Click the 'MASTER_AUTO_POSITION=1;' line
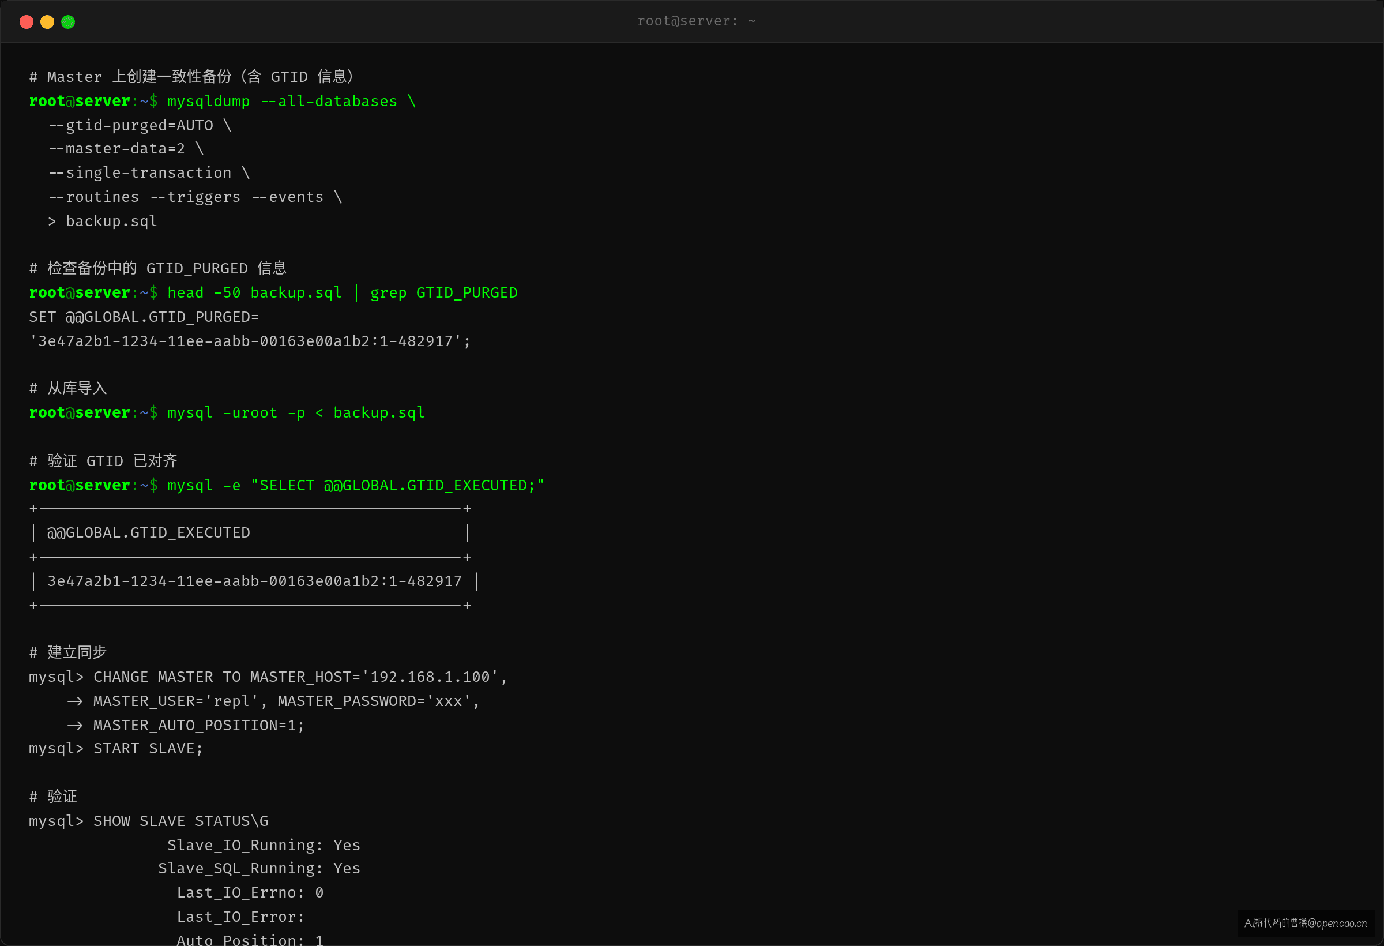 pyautogui.click(x=185, y=725)
